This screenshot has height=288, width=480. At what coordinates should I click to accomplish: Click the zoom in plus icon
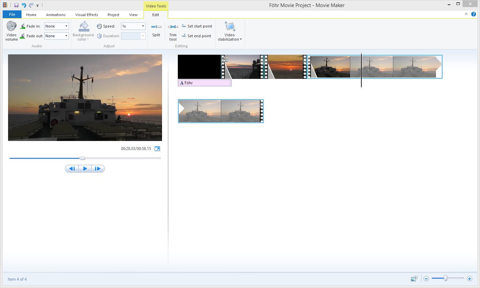470,279
